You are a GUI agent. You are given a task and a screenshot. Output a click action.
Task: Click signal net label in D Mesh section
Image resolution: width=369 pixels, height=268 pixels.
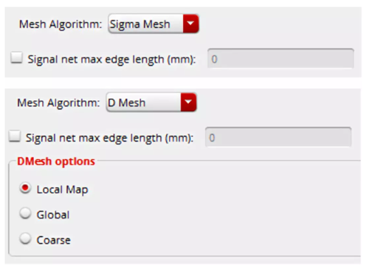click(109, 138)
